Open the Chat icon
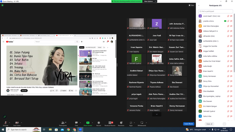Screen dimensions: 235x132 [x=76, y=123]
